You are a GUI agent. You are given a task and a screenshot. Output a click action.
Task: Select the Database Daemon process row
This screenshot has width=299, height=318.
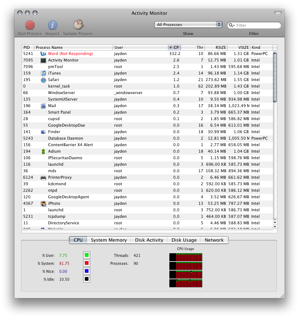click(147, 138)
